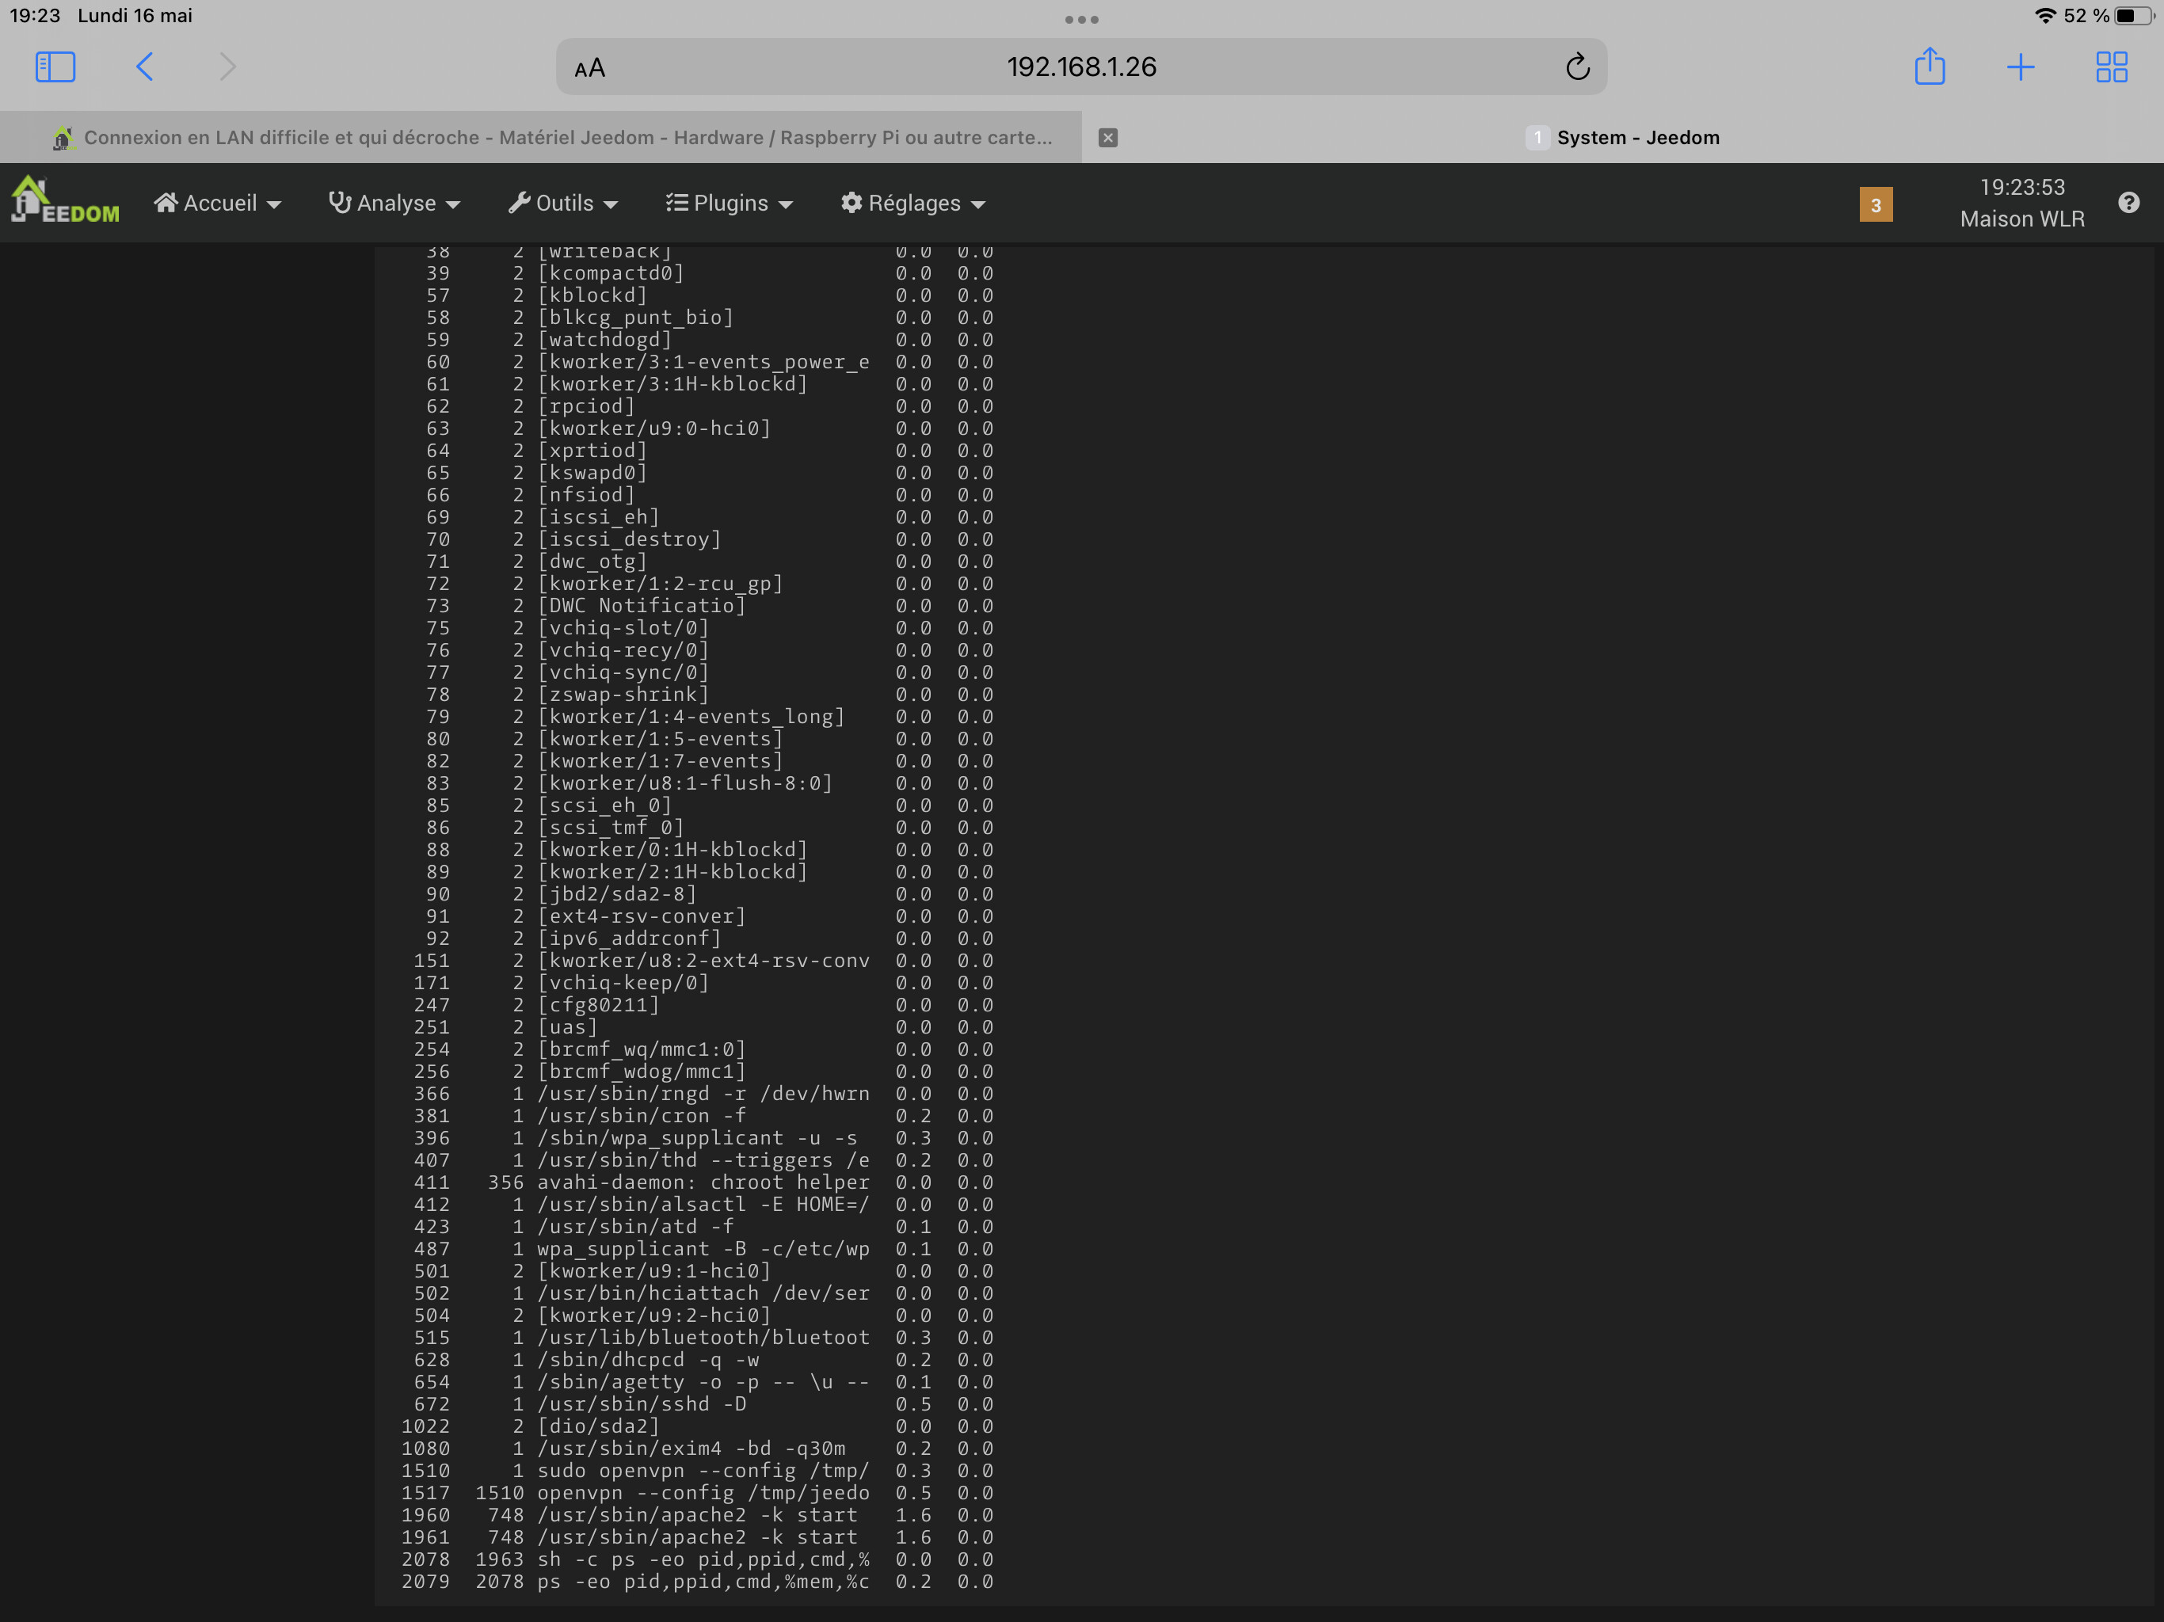Open the Outils dropdown menu
2164x1622 pixels.
(563, 203)
